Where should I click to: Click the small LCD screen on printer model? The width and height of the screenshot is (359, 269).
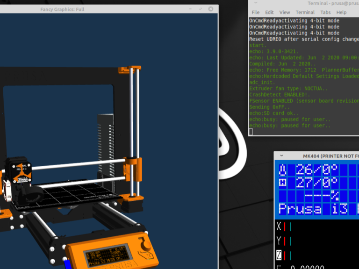pos(107,255)
